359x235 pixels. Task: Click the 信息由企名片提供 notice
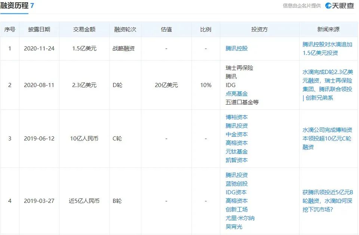click(x=302, y=6)
